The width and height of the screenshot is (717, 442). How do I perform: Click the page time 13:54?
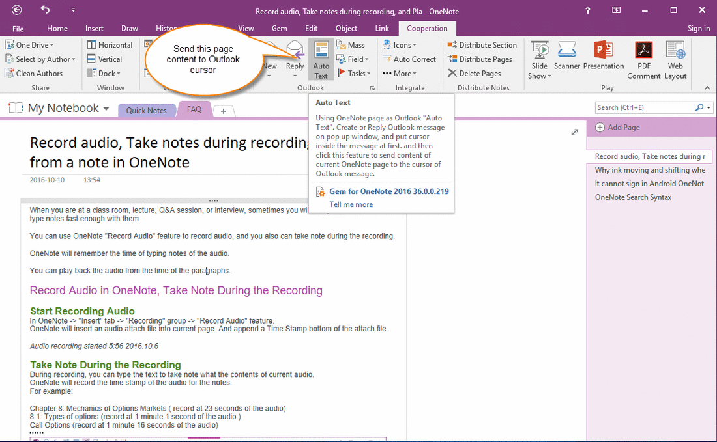coord(91,180)
